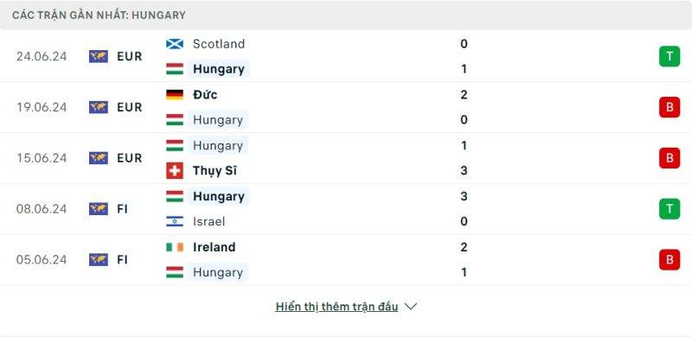
Task: Click the Switzerland flag icon
Action: coord(175,171)
